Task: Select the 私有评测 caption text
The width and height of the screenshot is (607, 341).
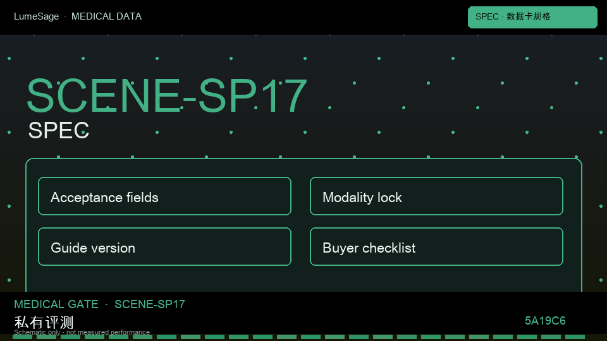Action: pyautogui.click(x=44, y=322)
